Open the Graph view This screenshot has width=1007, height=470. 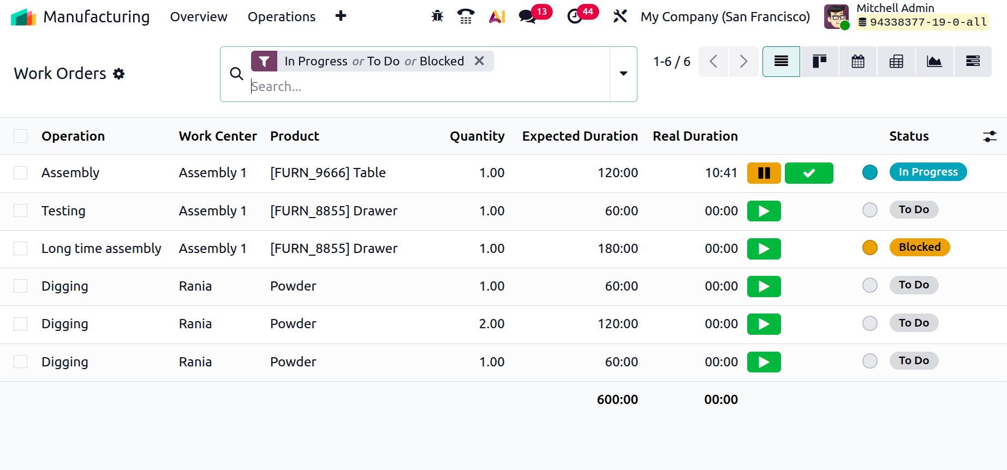click(x=934, y=62)
